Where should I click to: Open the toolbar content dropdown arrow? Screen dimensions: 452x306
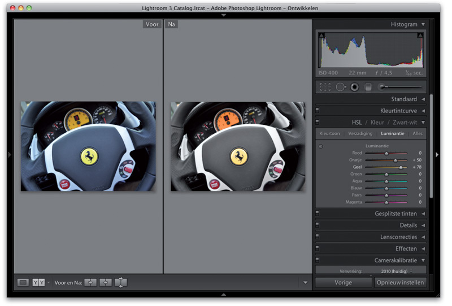coord(305,283)
